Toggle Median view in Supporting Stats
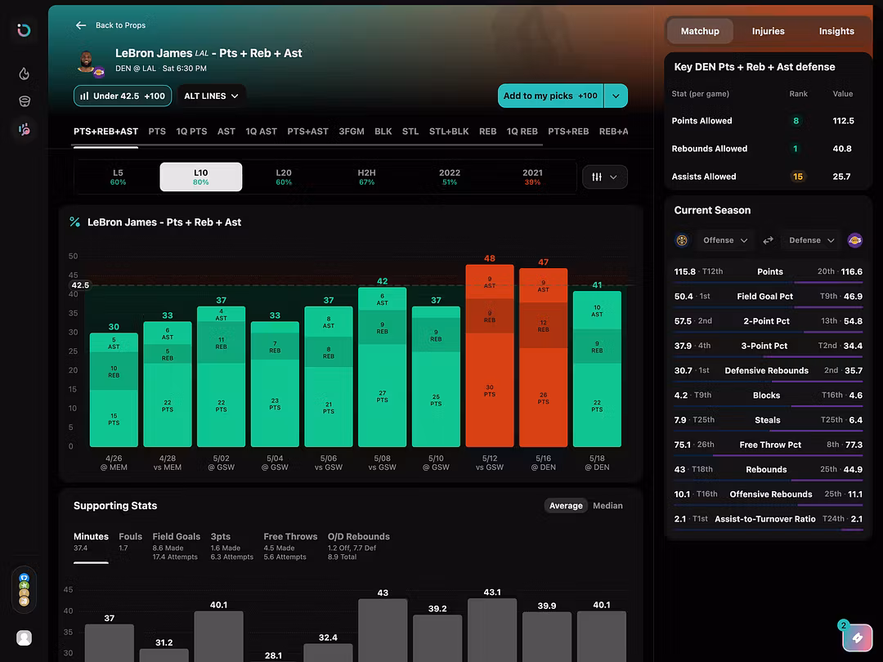This screenshot has width=883, height=662. (607, 506)
